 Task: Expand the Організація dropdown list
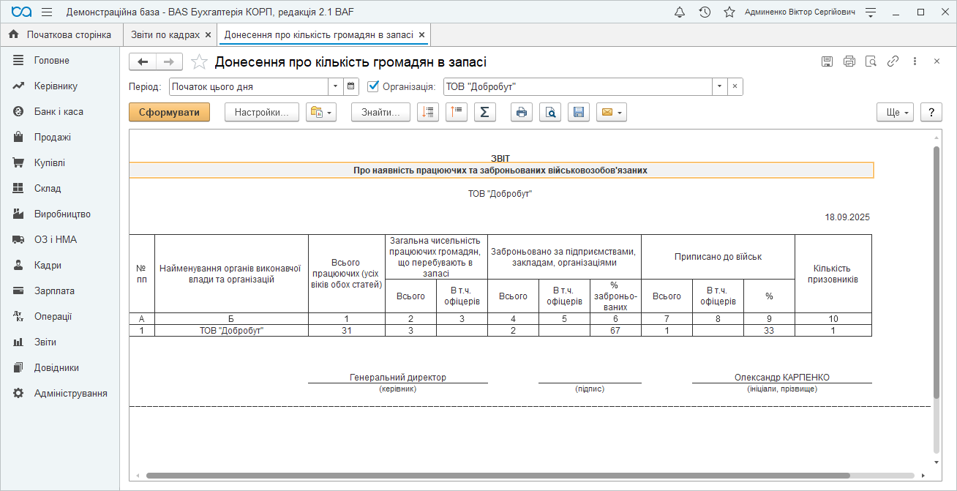pos(719,86)
